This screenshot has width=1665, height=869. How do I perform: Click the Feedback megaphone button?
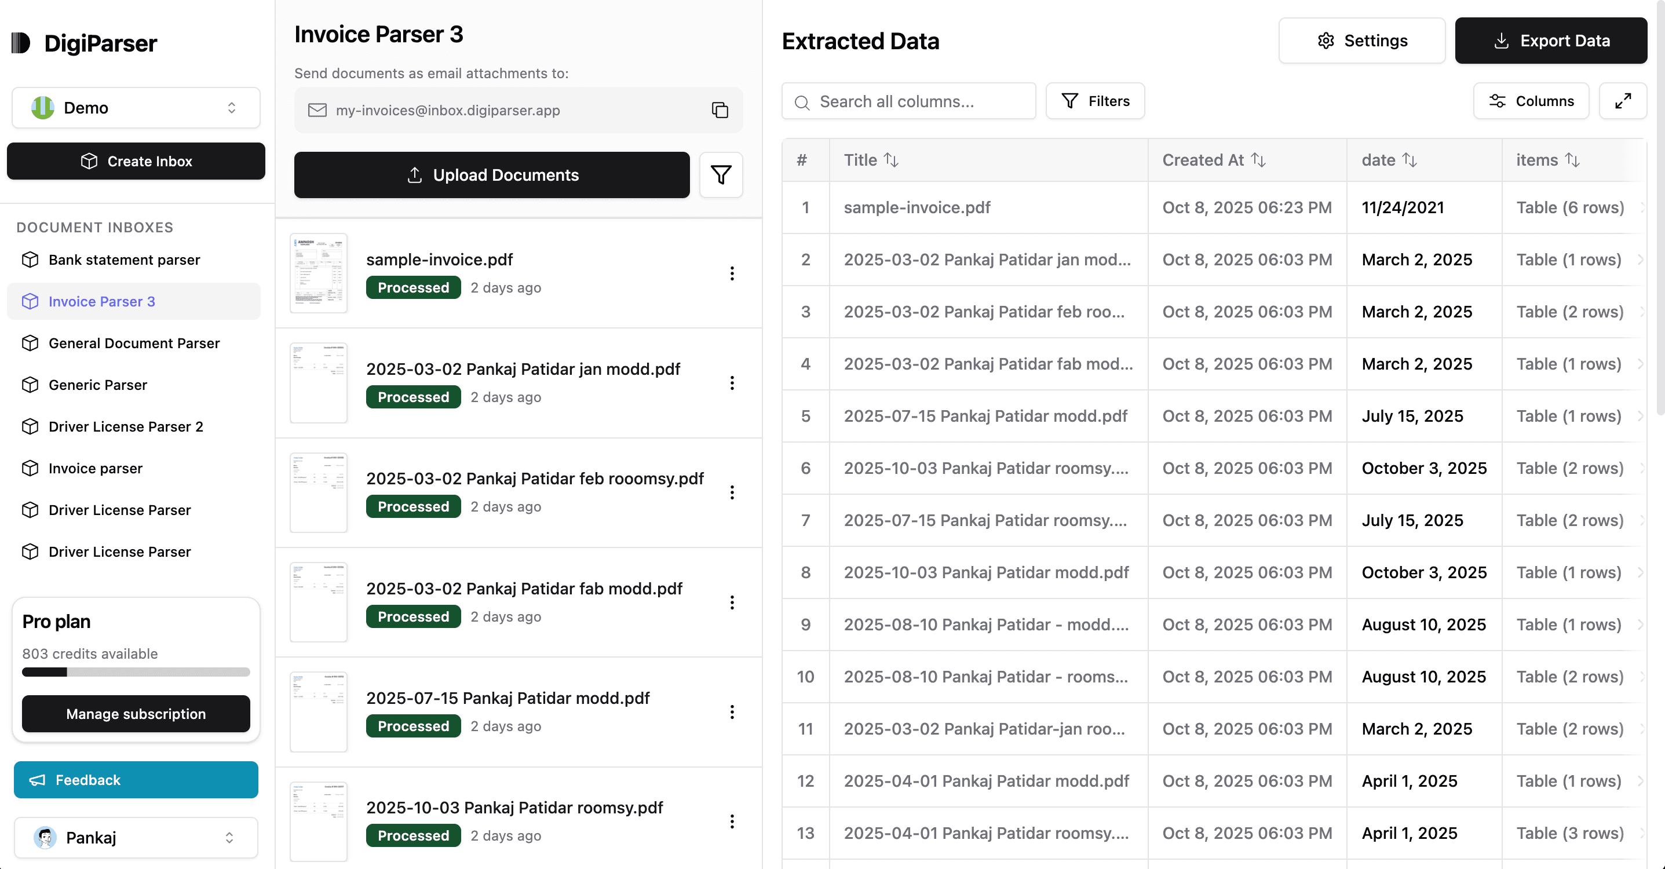[135, 780]
